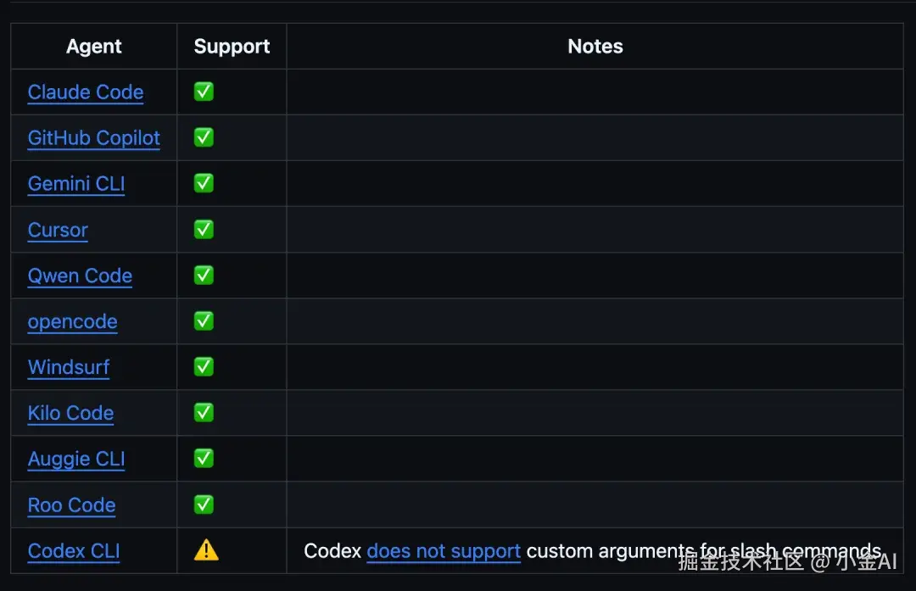Open the Claude Code link
Screen dimensions: 916x591
(86, 92)
